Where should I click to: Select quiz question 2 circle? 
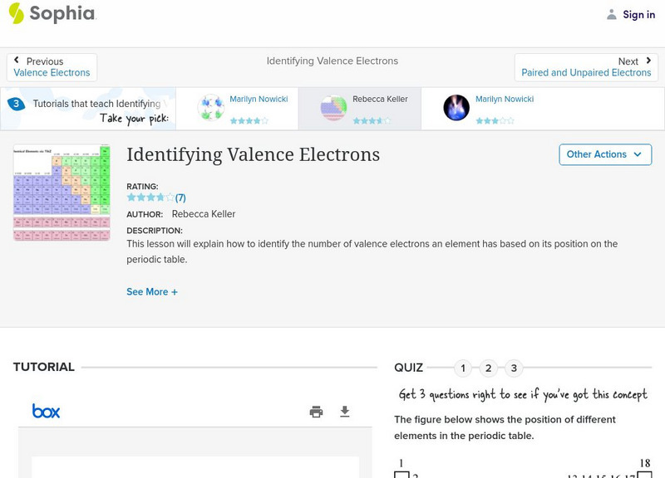[x=489, y=368]
